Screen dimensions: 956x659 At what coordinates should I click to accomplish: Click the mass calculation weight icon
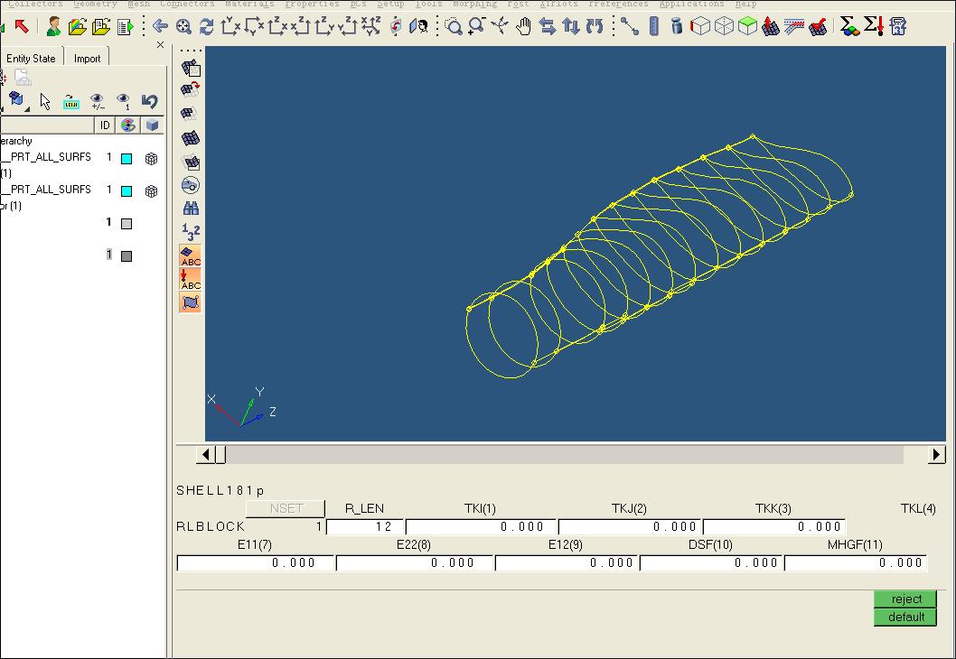(677, 26)
